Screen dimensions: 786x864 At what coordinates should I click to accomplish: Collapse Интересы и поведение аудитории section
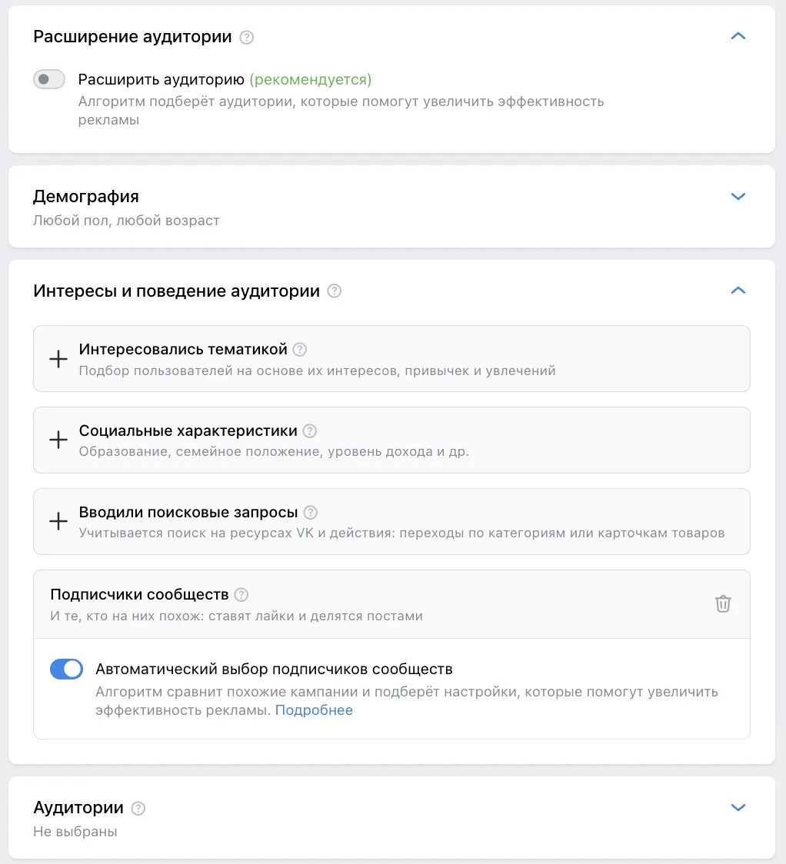point(738,291)
